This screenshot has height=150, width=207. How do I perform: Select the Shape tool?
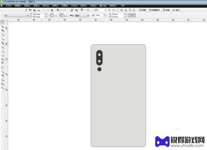[x=2, y=26]
